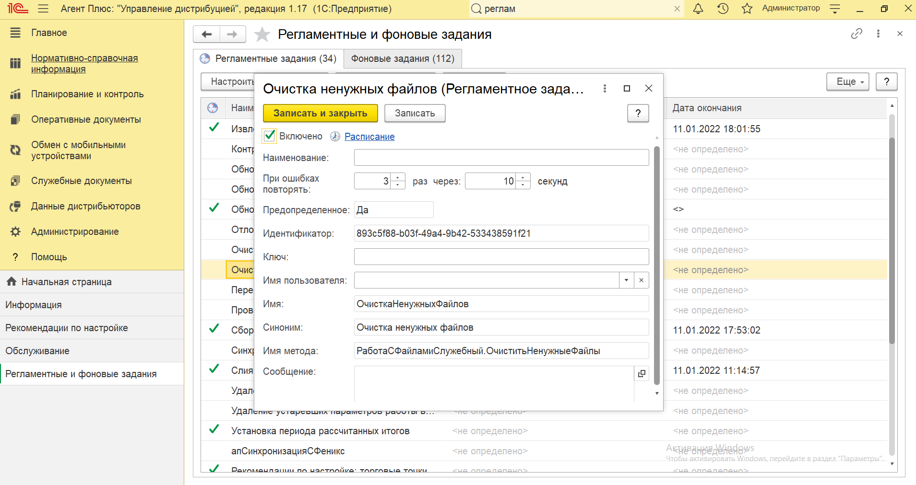Click Записать и закрыть button
Screen dimensions: 916x485
tap(321, 113)
